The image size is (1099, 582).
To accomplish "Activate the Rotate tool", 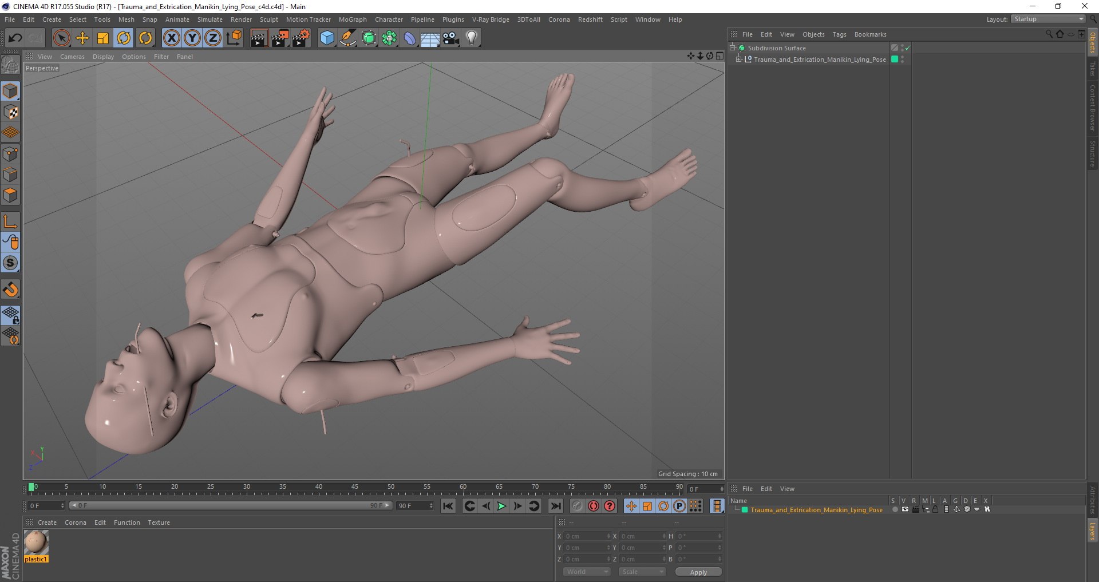I will pos(124,38).
